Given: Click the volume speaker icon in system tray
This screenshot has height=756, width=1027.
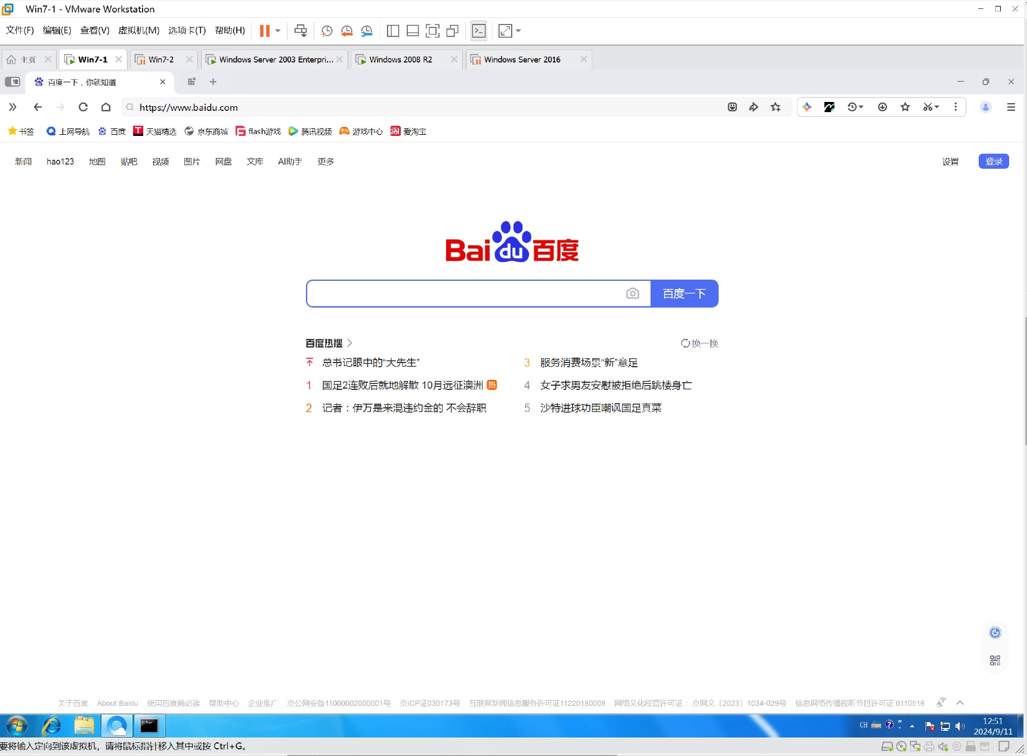Looking at the screenshot, I should tap(960, 726).
